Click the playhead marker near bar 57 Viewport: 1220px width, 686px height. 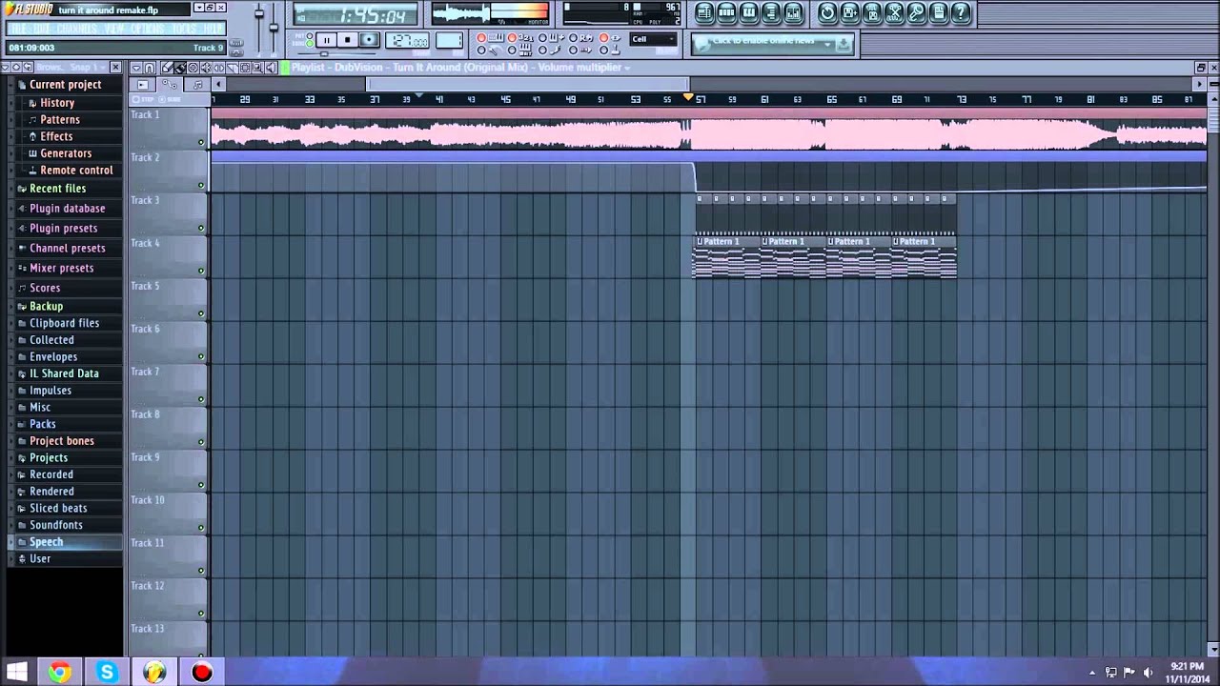tap(688, 98)
